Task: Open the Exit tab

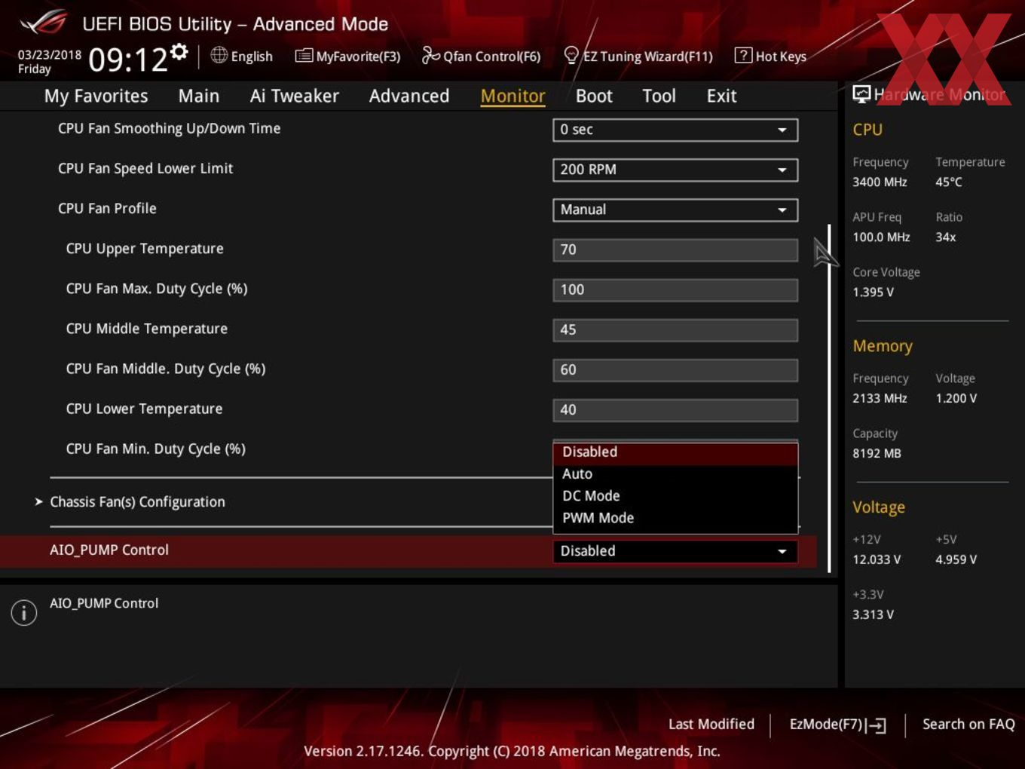Action: [721, 97]
